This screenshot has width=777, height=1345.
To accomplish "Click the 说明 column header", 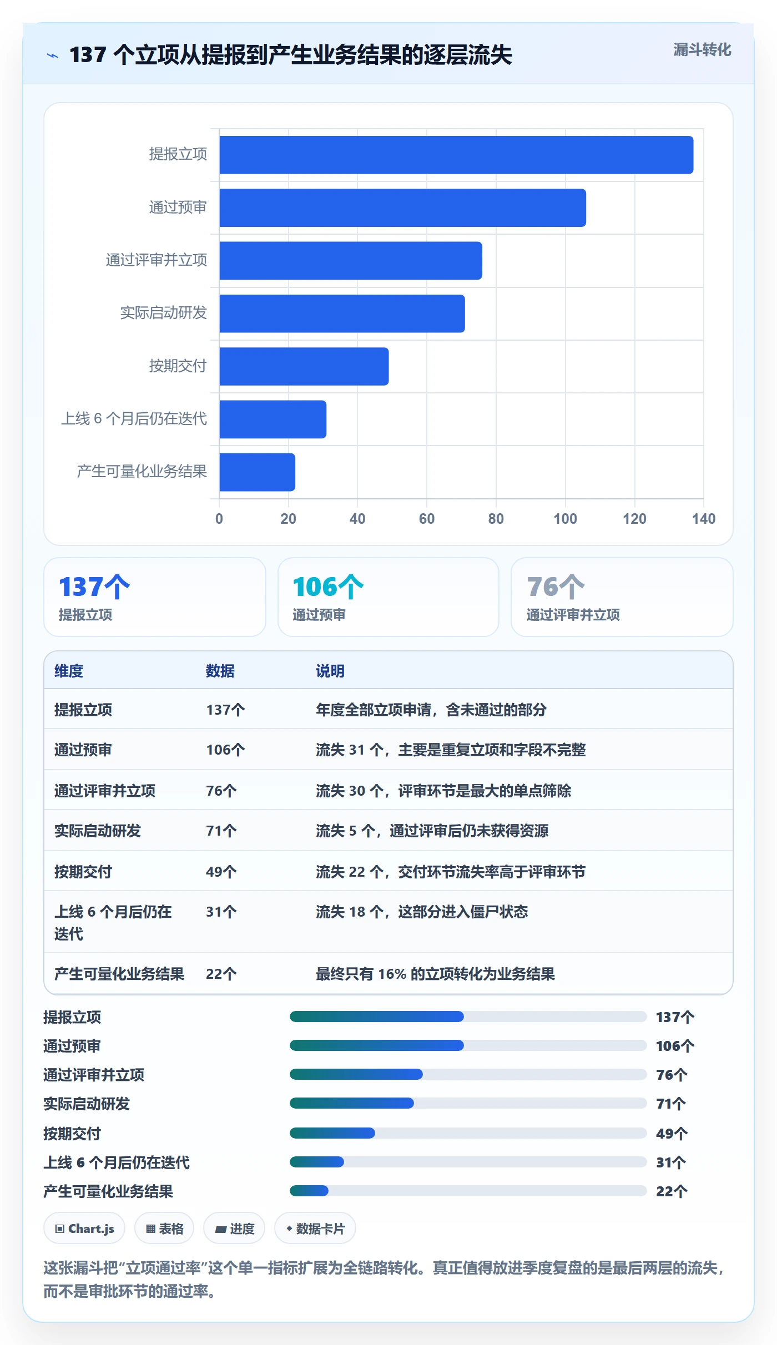I will tap(330, 671).
